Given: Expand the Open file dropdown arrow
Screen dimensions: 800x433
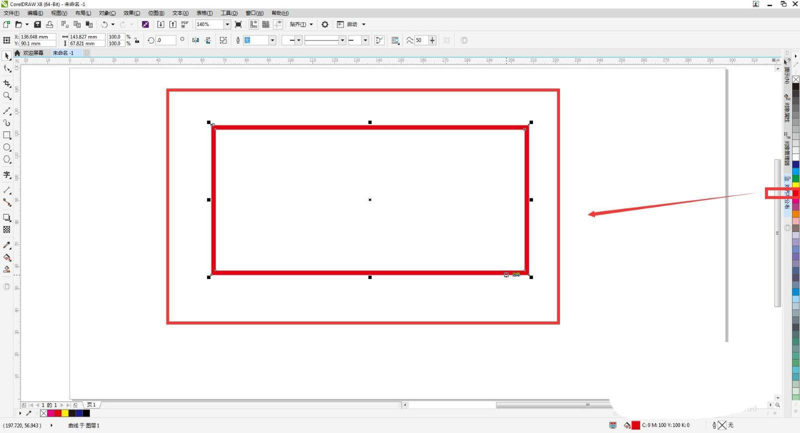Looking at the screenshot, I should (x=26, y=24).
